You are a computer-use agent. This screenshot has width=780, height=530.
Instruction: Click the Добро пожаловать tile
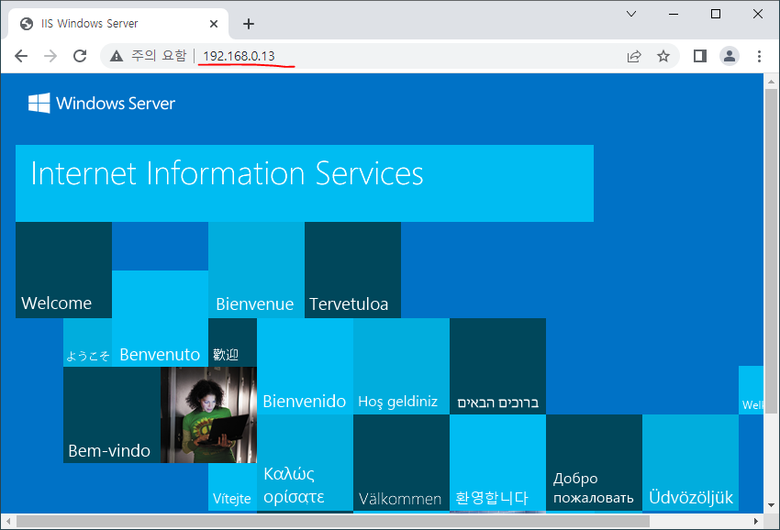coord(594,463)
